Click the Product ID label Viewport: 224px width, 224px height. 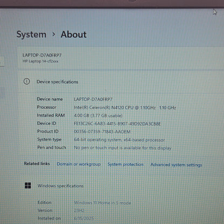click(x=48, y=131)
